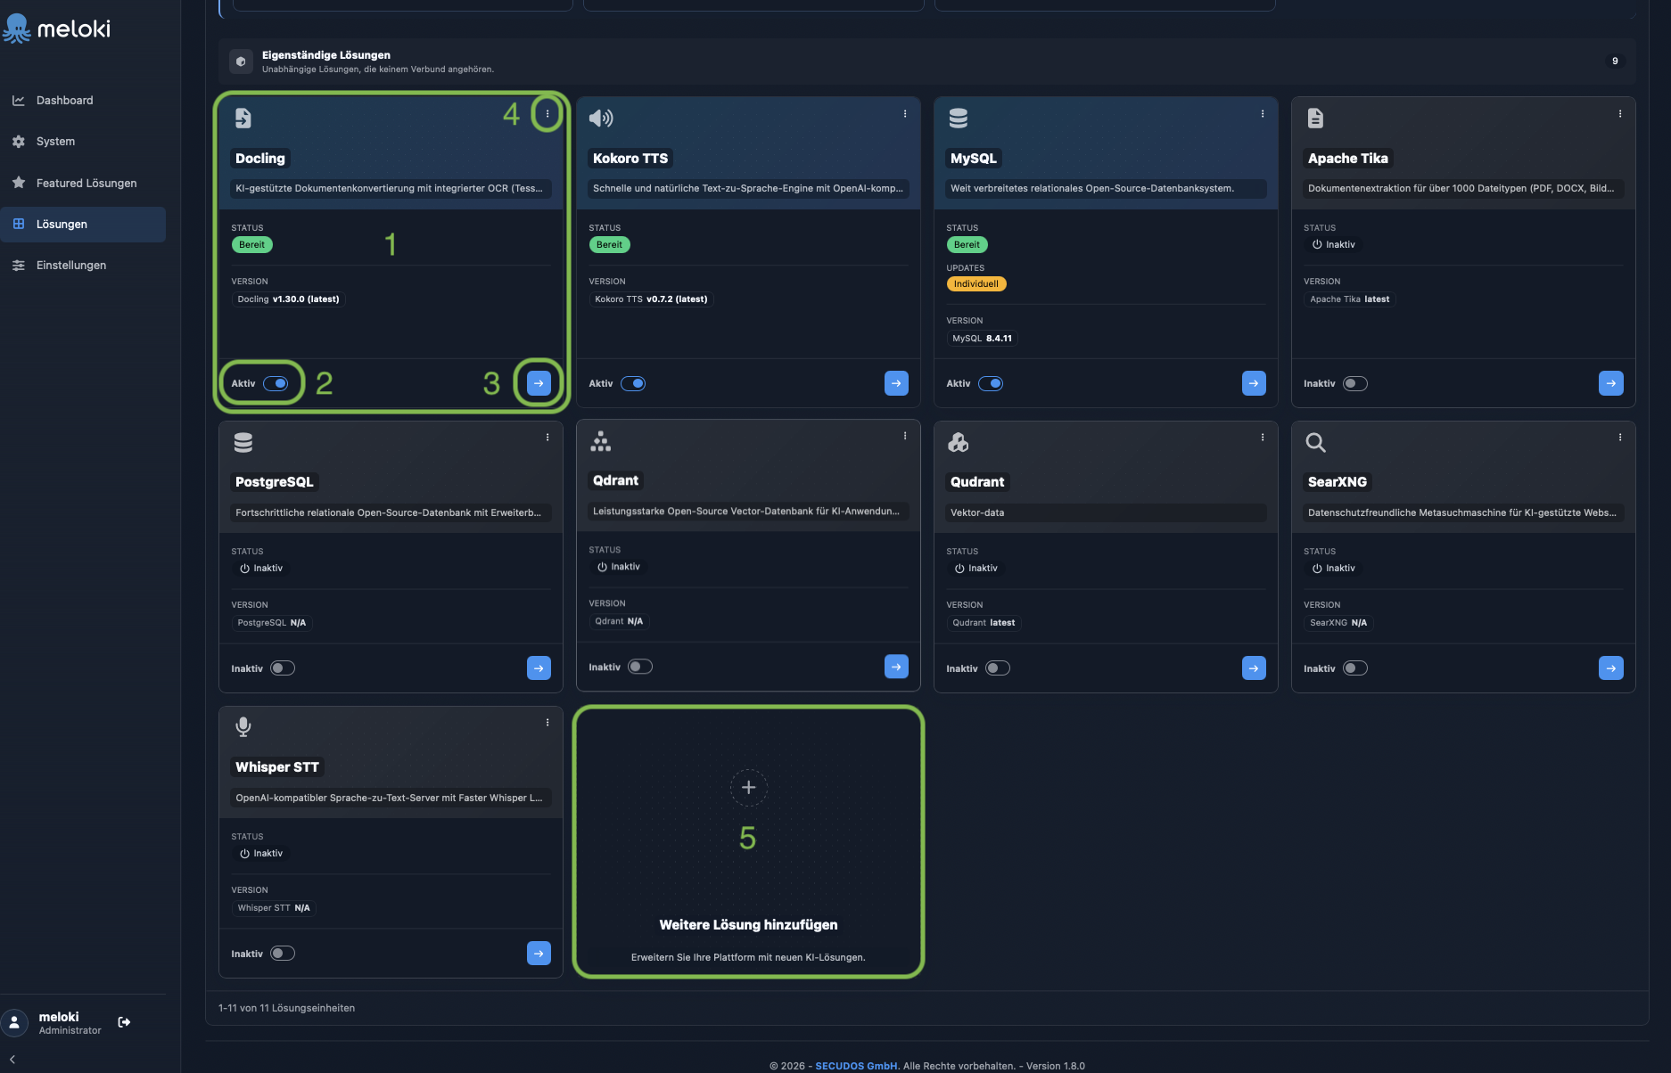Open the MySQL details arrow
This screenshot has width=1671, height=1073.
tap(1254, 383)
